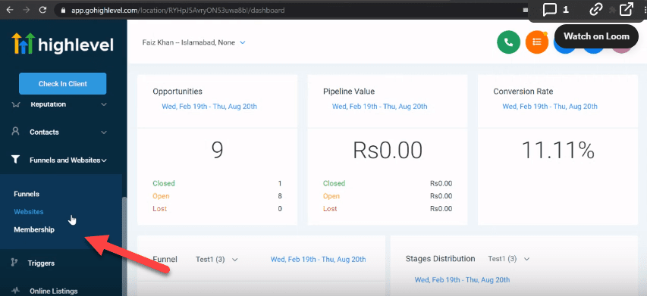647x296 pixels.
Task: Click the Pipeline Value heading
Action: click(x=349, y=92)
